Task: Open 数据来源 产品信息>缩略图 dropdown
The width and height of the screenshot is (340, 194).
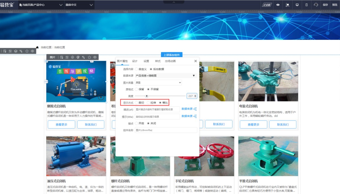Action: (166, 76)
